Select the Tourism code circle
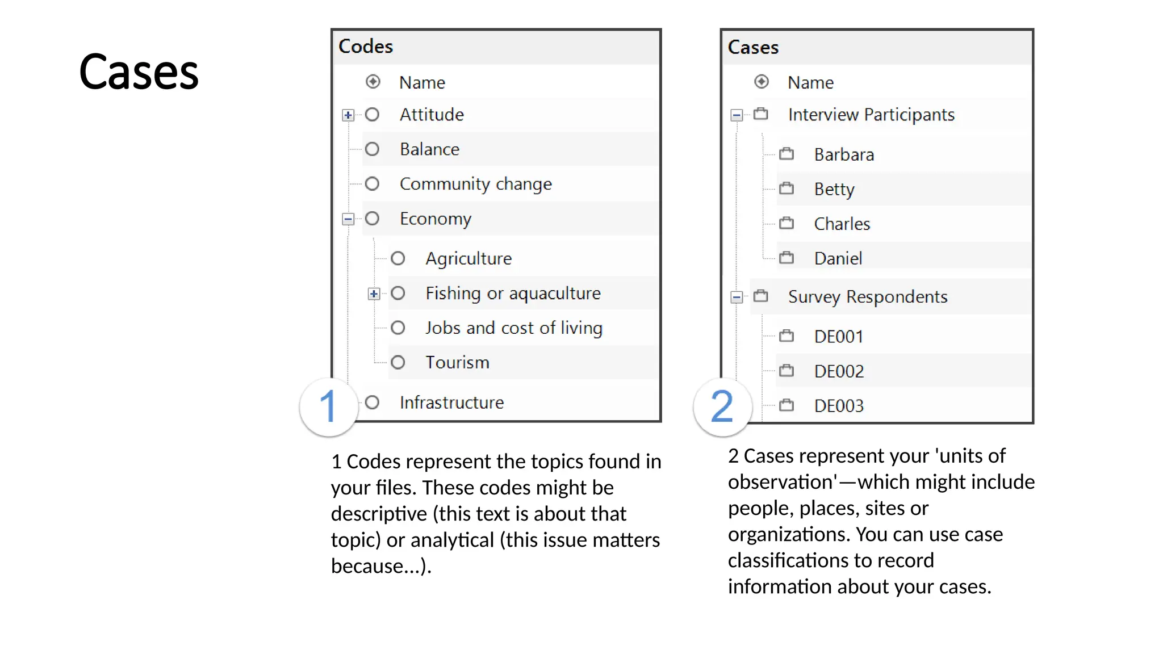 point(398,362)
